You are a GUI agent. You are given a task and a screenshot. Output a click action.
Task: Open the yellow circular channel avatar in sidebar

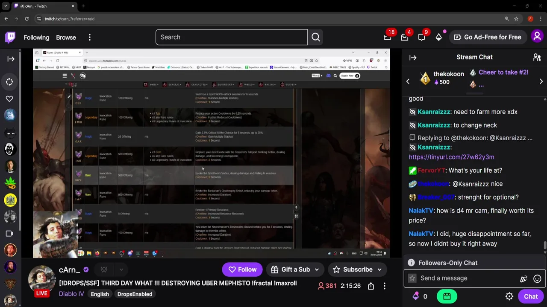click(10, 200)
